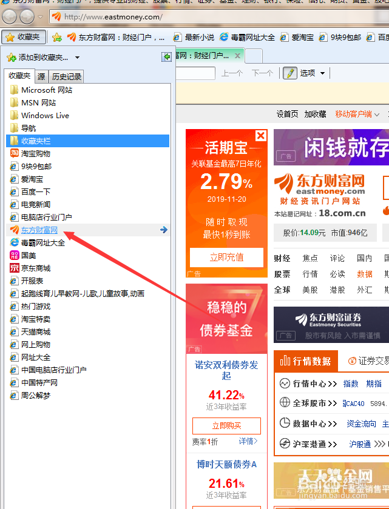This screenshot has width=389, height=509.
Task: Open a new blank browser tab
Action: click(254, 56)
